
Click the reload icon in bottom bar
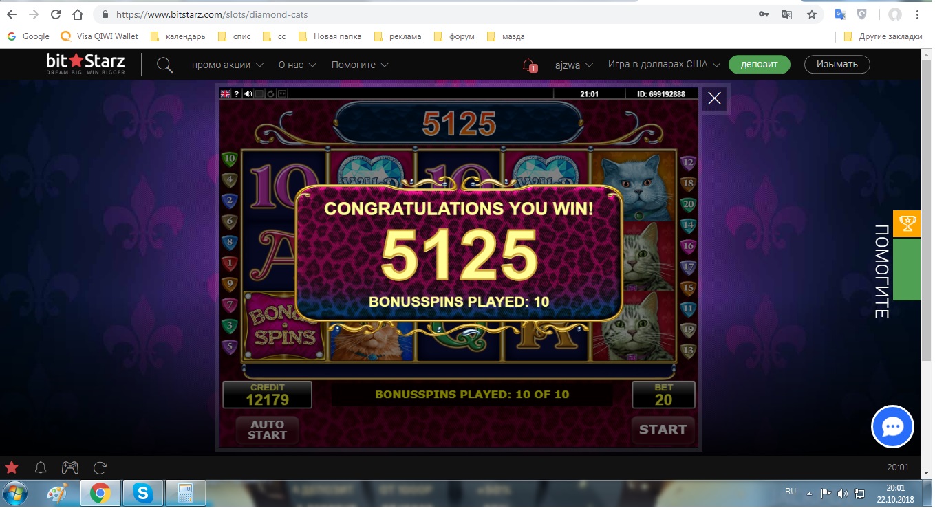coord(100,467)
